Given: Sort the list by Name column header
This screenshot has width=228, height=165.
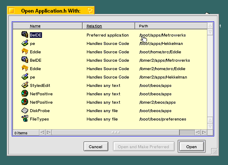Looking at the screenshot, I should pyautogui.click(x=35, y=26).
